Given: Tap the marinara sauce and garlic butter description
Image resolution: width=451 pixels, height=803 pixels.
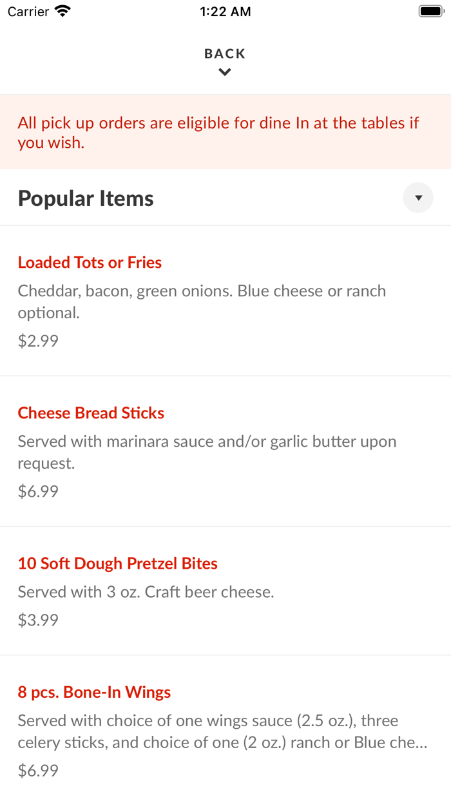Looking at the screenshot, I should coord(207,452).
